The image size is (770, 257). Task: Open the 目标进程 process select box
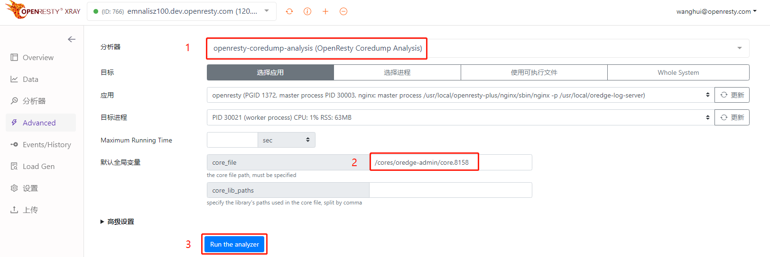click(x=461, y=117)
